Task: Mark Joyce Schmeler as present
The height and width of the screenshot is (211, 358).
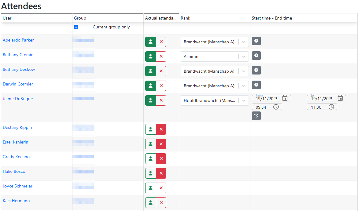Action: 150,188
